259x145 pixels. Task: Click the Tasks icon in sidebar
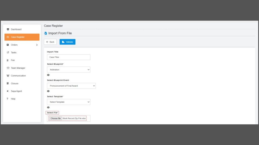[x=8, y=53]
